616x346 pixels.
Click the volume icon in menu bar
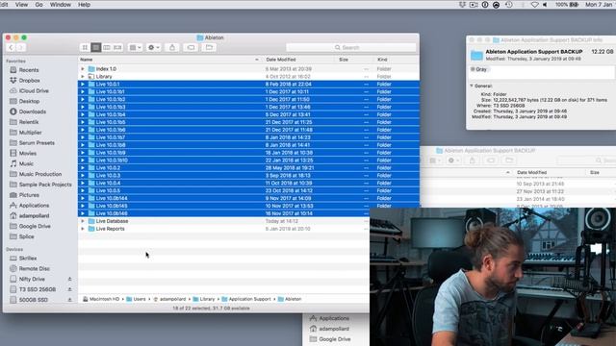545,5
